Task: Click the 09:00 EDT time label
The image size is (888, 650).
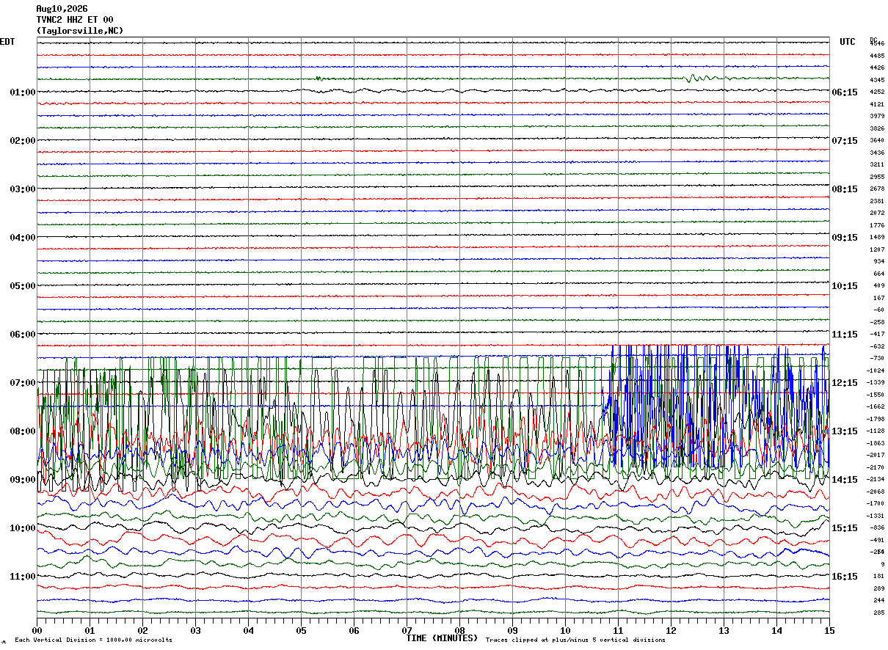Action: click(23, 480)
